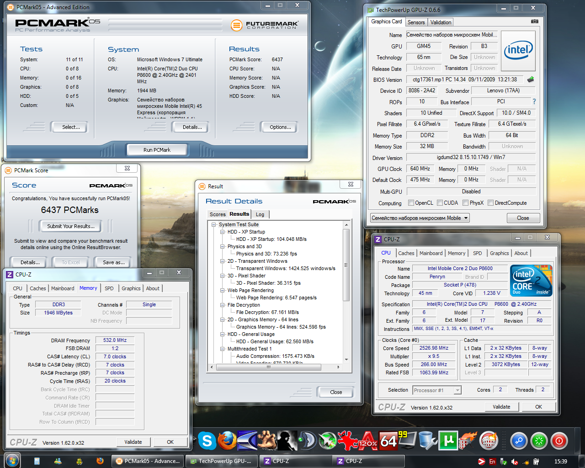Click the tree scrollbar down arrow
This screenshot has height=468, width=585.
[x=346, y=360]
